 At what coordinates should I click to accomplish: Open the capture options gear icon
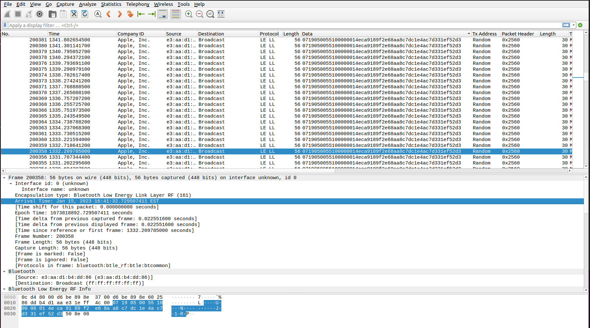point(40,14)
